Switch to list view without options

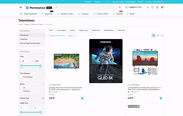point(158,35)
